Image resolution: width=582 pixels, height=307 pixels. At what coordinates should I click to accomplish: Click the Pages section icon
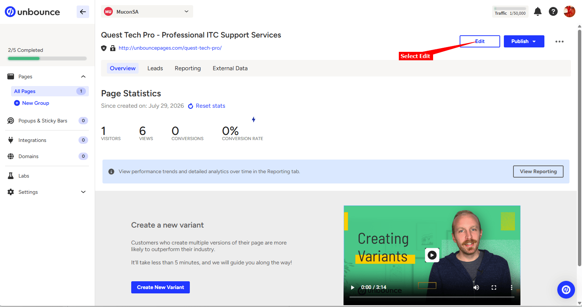tap(11, 76)
